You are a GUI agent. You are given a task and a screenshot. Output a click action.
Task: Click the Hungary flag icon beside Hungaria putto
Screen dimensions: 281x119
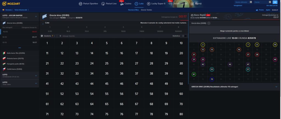[4, 64]
